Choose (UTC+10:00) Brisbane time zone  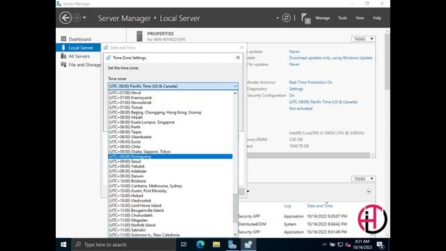pyautogui.click(x=171, y=181)
